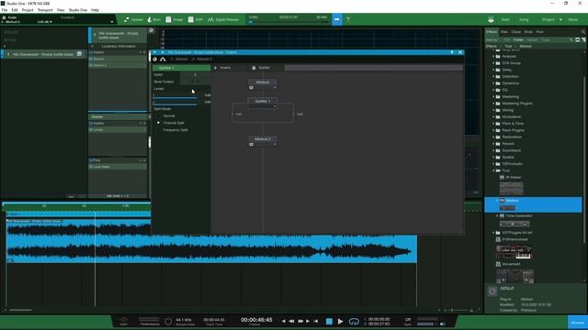
Task: Sort browser effects by Folder
Action: pos(518,39)
